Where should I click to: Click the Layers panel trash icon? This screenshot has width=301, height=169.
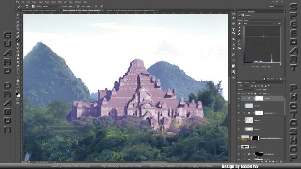tap(281, 161)
